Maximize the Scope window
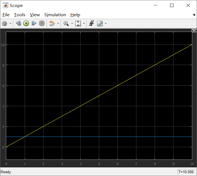 point(172,5)
